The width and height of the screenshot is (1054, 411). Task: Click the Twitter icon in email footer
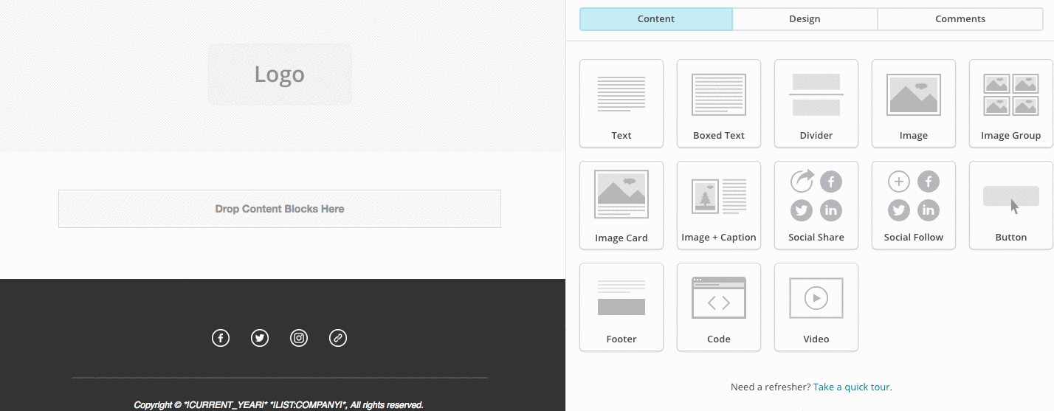[260, 338]
